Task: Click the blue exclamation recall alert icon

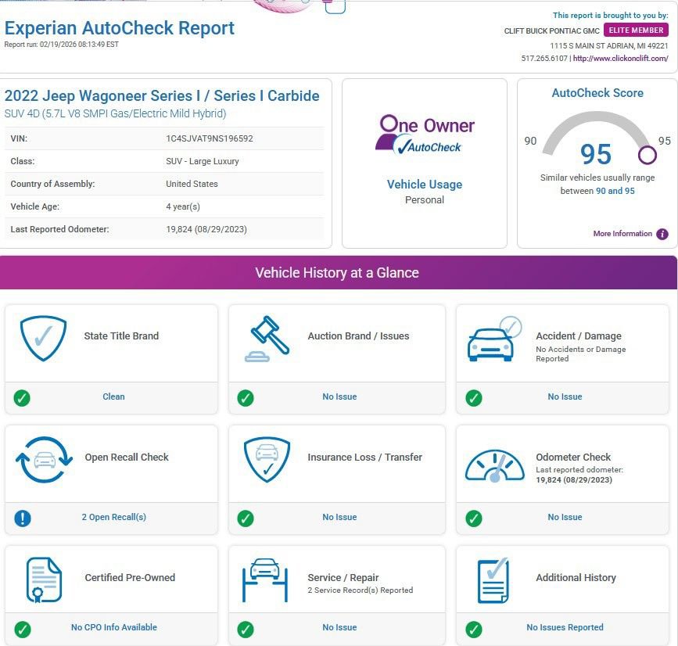Action: tap(23, 518)
